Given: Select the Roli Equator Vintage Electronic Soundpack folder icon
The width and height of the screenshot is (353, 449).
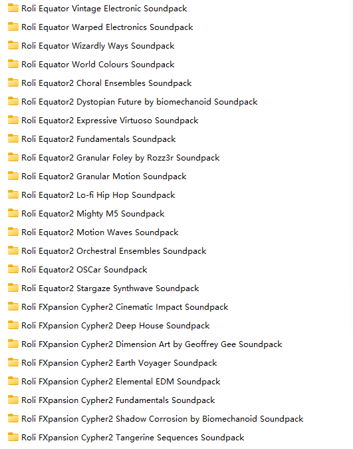Looking at the screenshot, I should pyautogui.click(x=13, y=8).
